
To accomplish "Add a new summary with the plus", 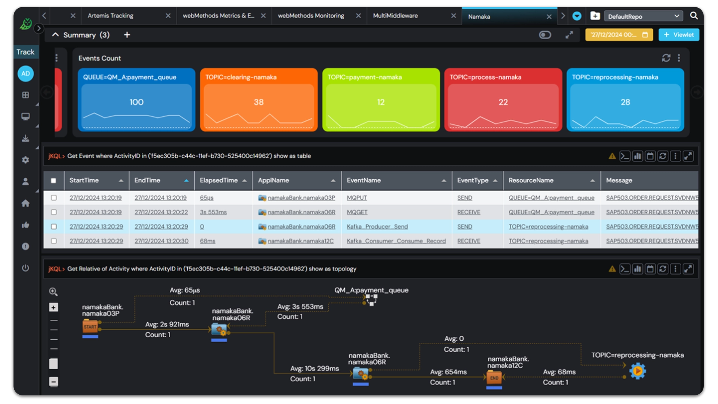I will (127, 35).
